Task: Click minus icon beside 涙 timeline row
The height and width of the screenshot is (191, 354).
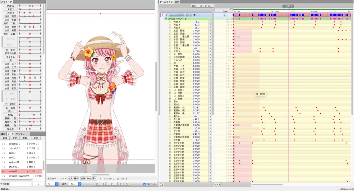Action: 170,63
